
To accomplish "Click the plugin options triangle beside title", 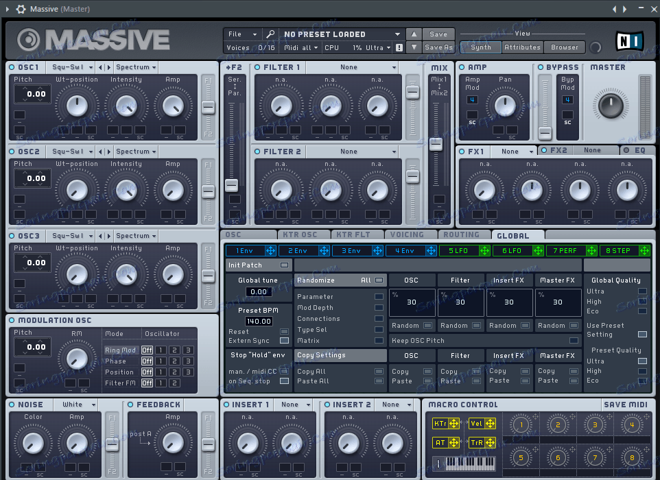I will (x=7, y=9).
